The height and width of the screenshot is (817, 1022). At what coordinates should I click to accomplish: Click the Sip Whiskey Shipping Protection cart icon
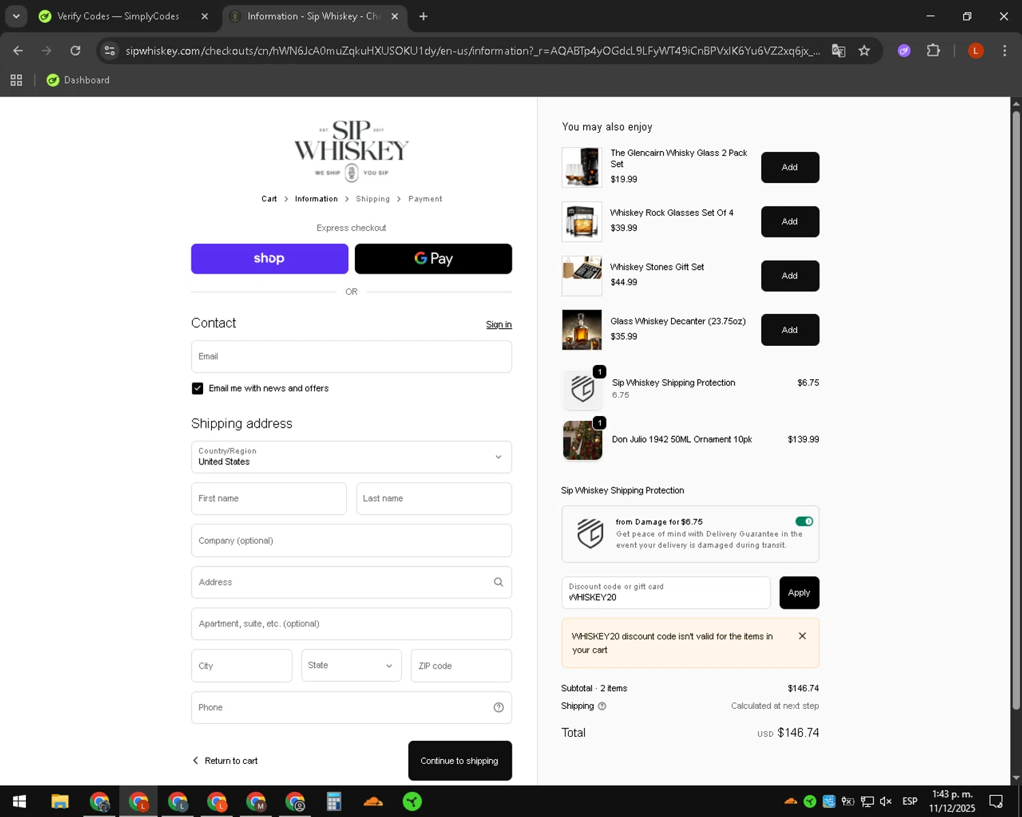click(583, 389)
